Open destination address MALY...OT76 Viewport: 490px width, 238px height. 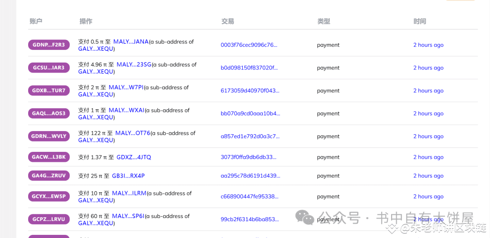click(x=133, y=133)
